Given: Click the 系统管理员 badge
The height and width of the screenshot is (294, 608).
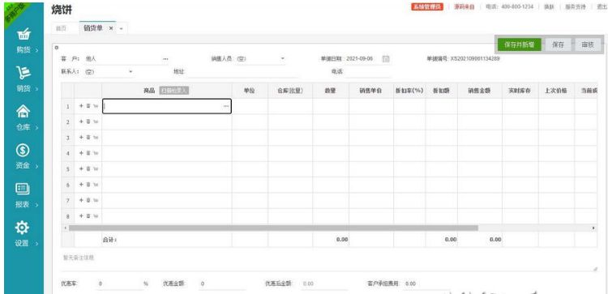Looking at the screenshot, I should pos(427,7).
